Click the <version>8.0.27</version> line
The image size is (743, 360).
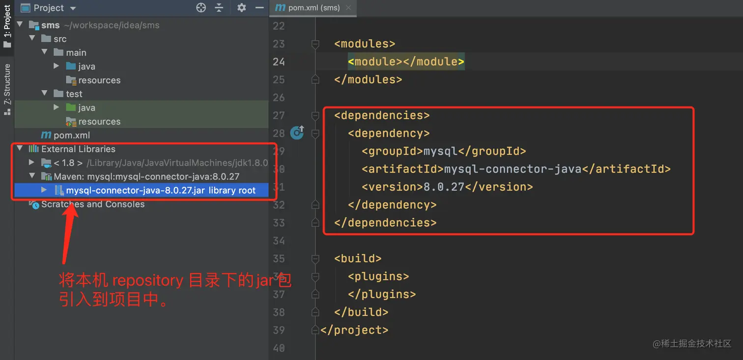tap(447, 187)
